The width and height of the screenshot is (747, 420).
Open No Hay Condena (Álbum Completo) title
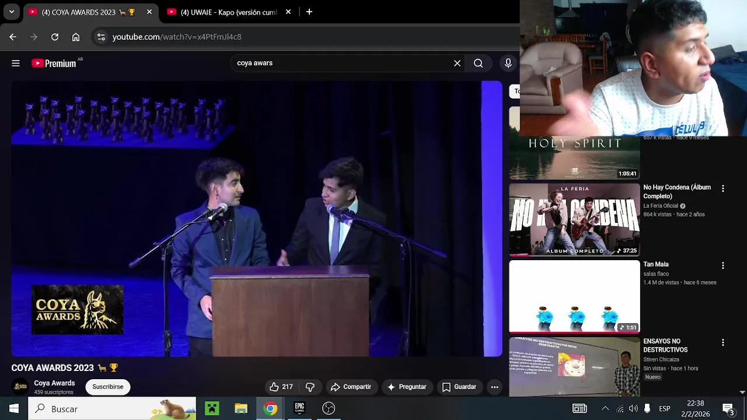coord(677,192)
